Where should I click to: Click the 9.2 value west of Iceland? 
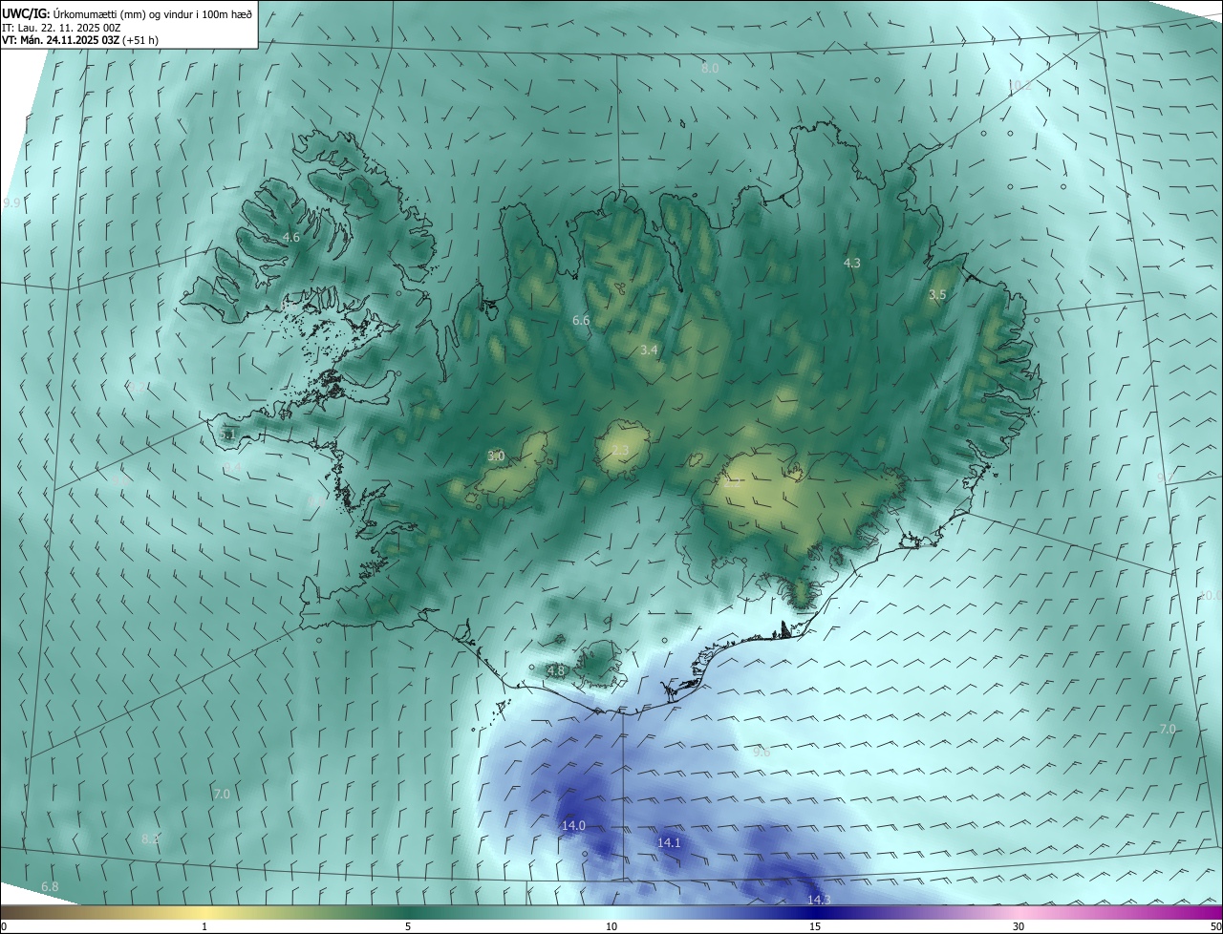click(137, 387)
